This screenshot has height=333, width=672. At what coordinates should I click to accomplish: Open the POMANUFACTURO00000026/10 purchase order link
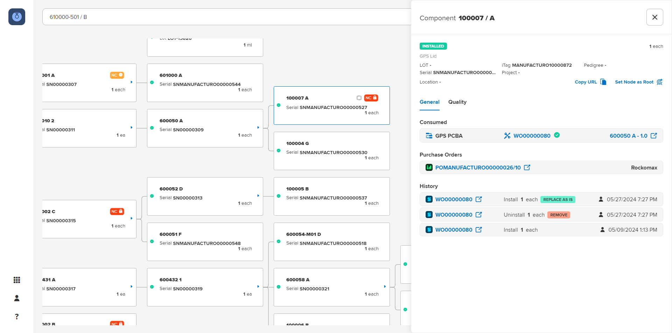click(478, 167)
